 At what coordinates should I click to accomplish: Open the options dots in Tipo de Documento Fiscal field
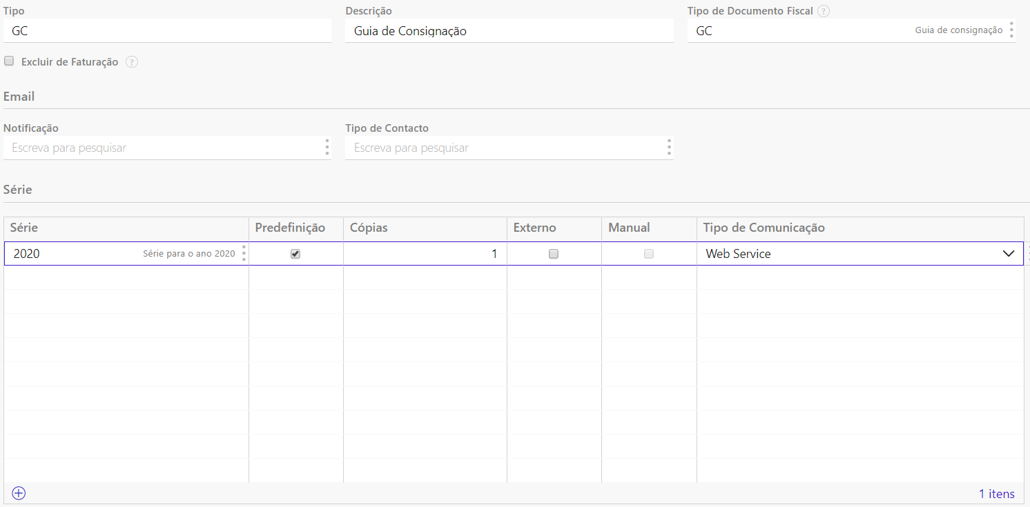click(1011, 30)
